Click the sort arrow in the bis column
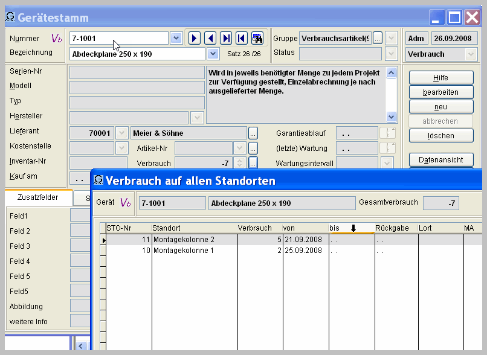The height and width of the screenshot is (355, 487). point(353,228)
